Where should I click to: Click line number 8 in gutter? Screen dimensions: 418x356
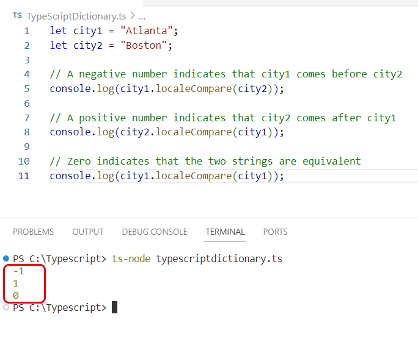pos(27,132)
